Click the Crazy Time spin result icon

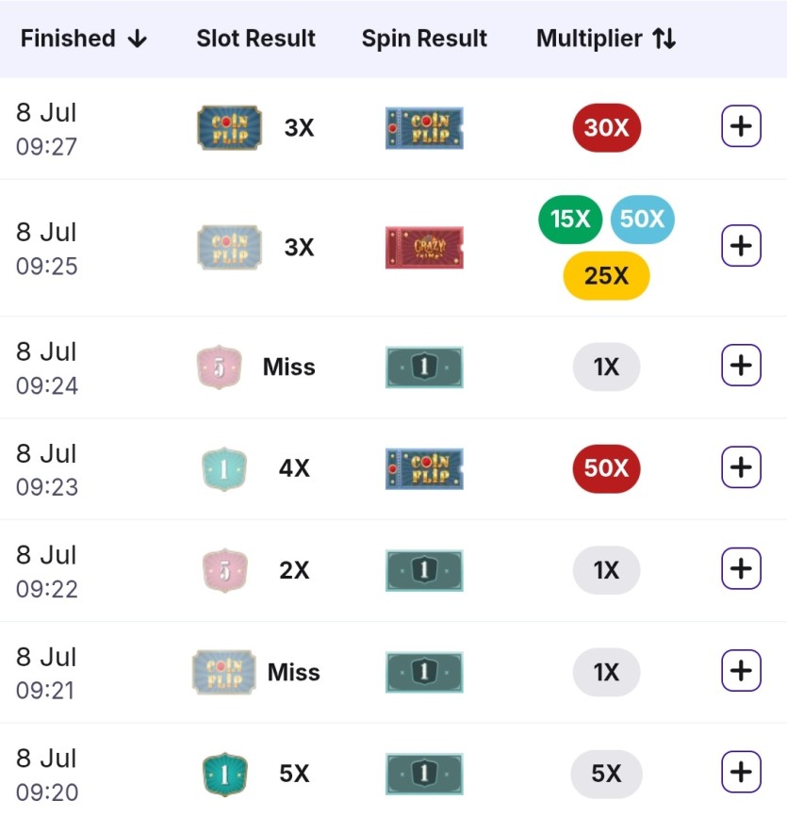coord(424,248)
